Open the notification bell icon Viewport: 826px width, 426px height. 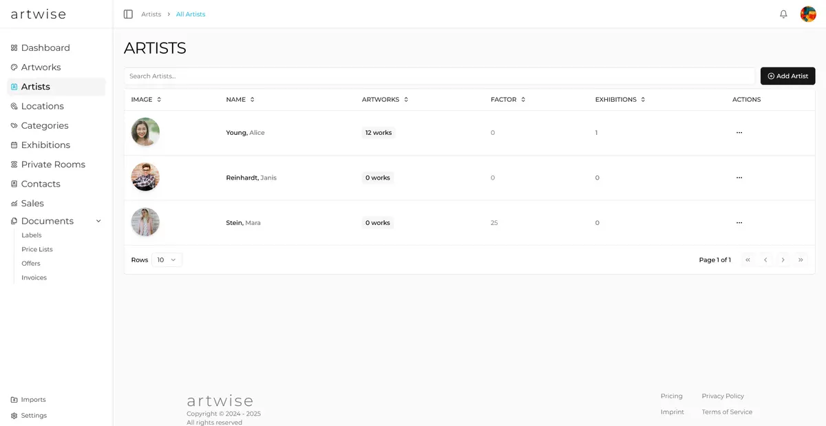tap(783, 13)
